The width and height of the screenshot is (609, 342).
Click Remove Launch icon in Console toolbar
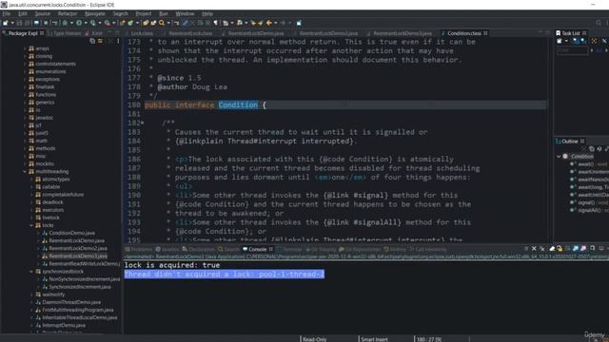534,249
